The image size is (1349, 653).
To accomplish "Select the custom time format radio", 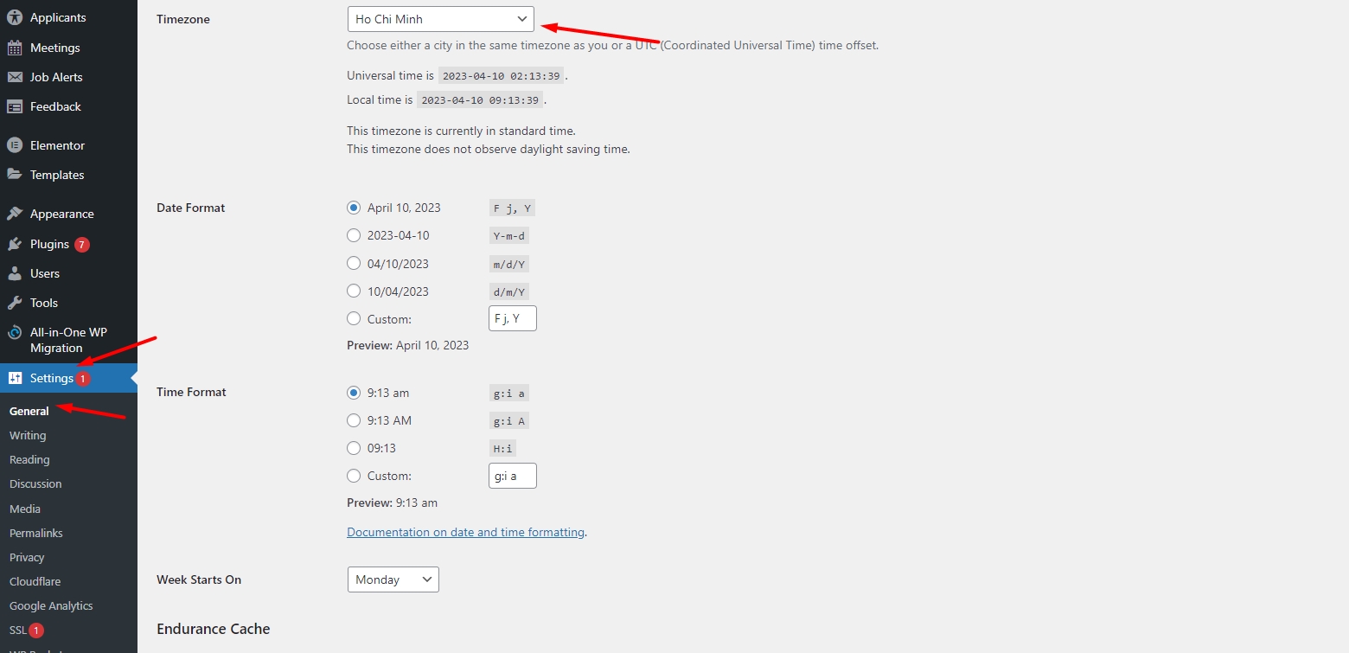I will click(354, 476).
